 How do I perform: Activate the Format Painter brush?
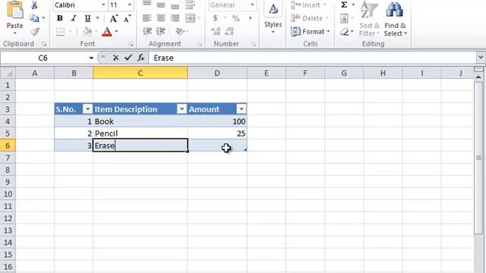click(x=35, y=32)
